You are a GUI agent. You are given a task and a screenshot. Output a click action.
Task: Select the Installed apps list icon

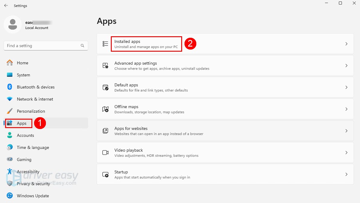(105, 43)
